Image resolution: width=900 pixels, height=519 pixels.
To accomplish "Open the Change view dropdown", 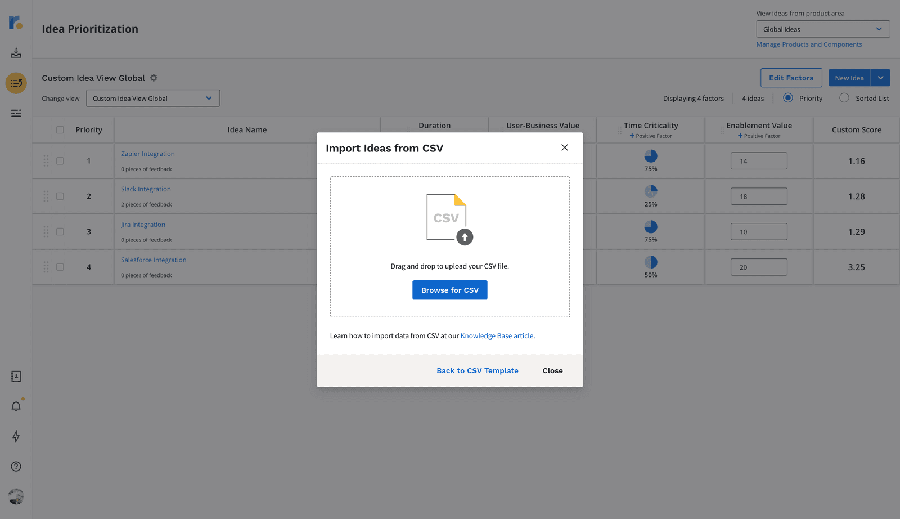I will [152, 98].
